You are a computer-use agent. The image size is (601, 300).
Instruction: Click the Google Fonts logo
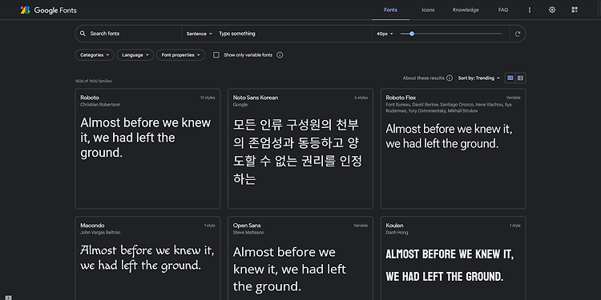tap(49, 10)
